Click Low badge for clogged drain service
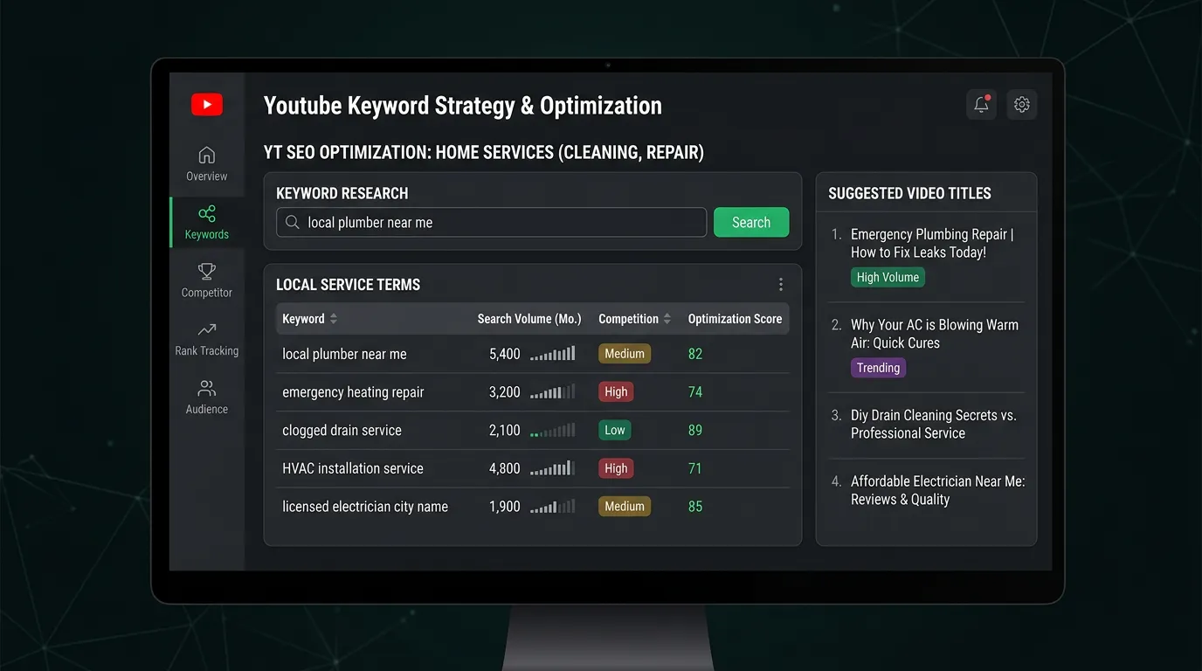 [615, 430]
